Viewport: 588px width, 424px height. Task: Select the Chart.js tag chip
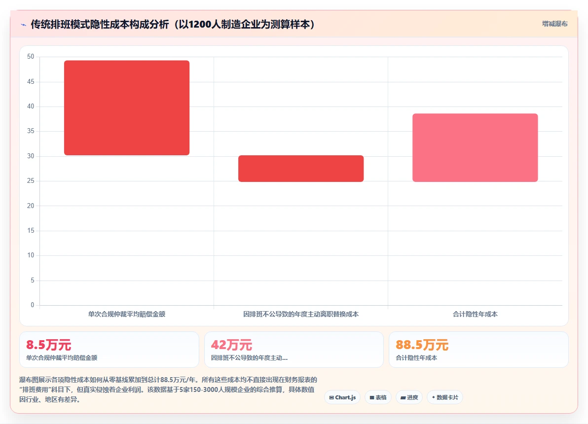coord(342,397)
